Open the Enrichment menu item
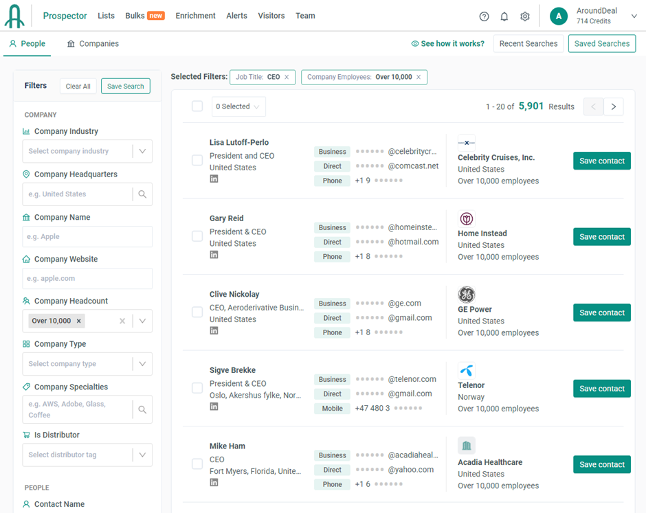Viewport: 646px width, 513px height. point(195,16)
